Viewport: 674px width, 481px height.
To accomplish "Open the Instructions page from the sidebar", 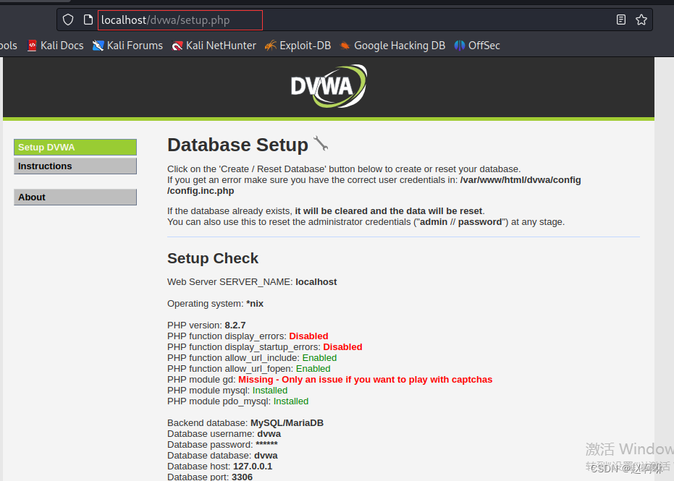I will click(x=75, y=166).
